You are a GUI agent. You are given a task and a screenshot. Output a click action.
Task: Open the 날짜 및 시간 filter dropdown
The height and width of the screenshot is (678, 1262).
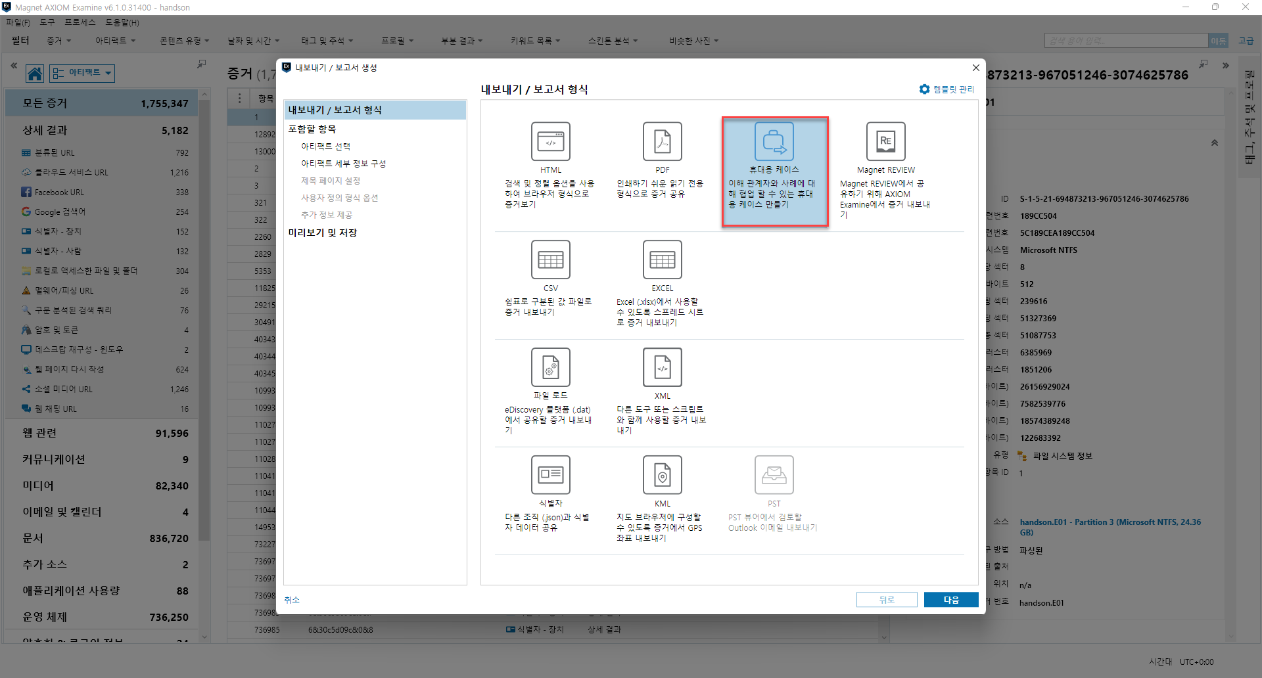[253, 41]
